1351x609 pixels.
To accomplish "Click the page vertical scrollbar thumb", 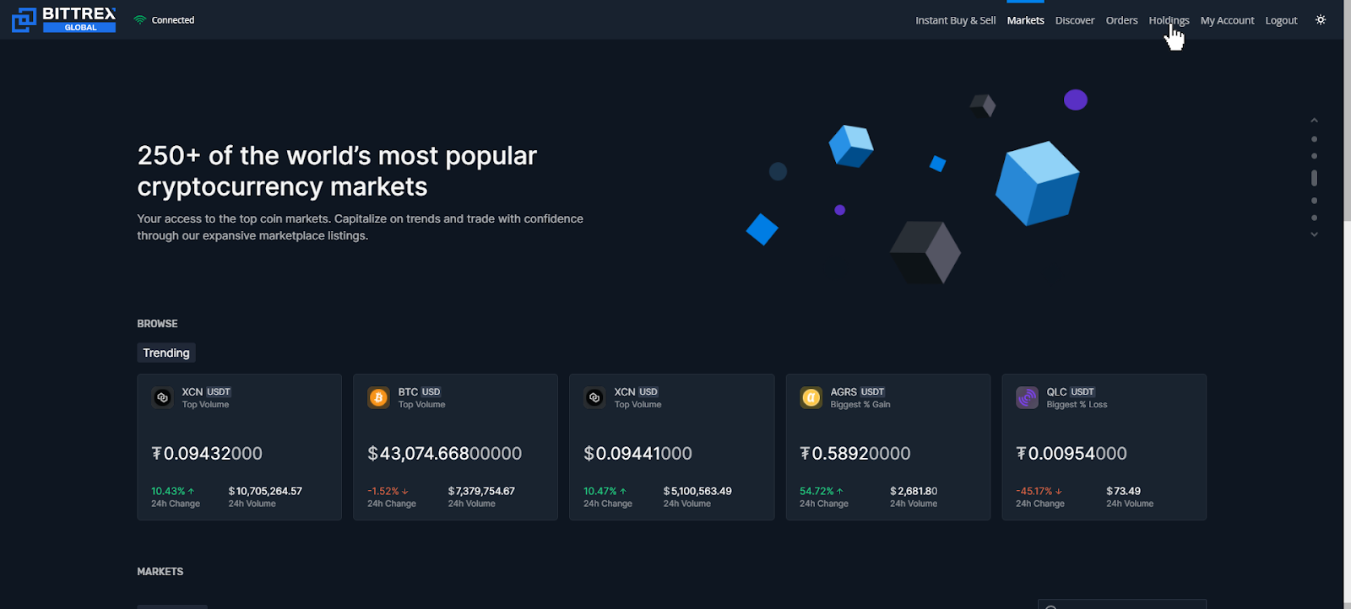I will [1347, 110].
